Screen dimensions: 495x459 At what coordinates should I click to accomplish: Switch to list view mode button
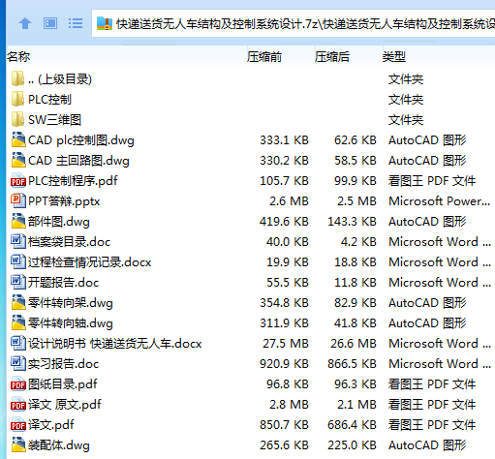click(76, 23)
